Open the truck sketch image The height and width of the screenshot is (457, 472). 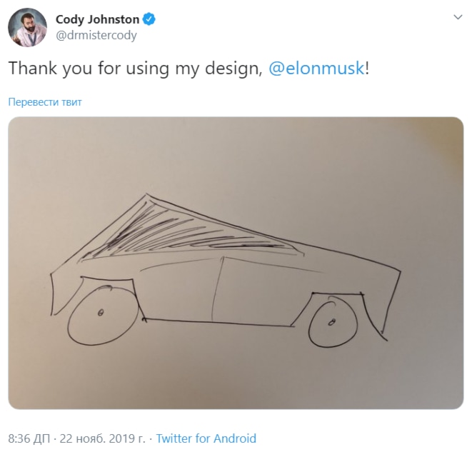pyautogui.click(x=236, y=263)
